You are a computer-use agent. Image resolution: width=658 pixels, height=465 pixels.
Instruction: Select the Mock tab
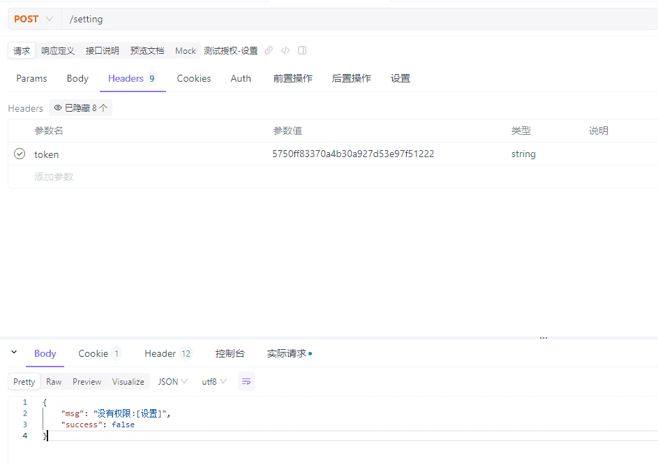pyautogui.click(x=186, y=51)
